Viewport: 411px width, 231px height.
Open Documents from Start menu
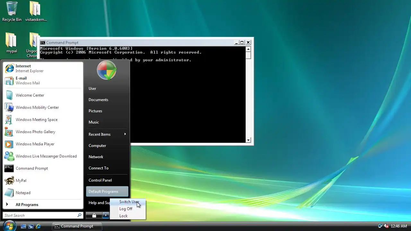point(107,100)
